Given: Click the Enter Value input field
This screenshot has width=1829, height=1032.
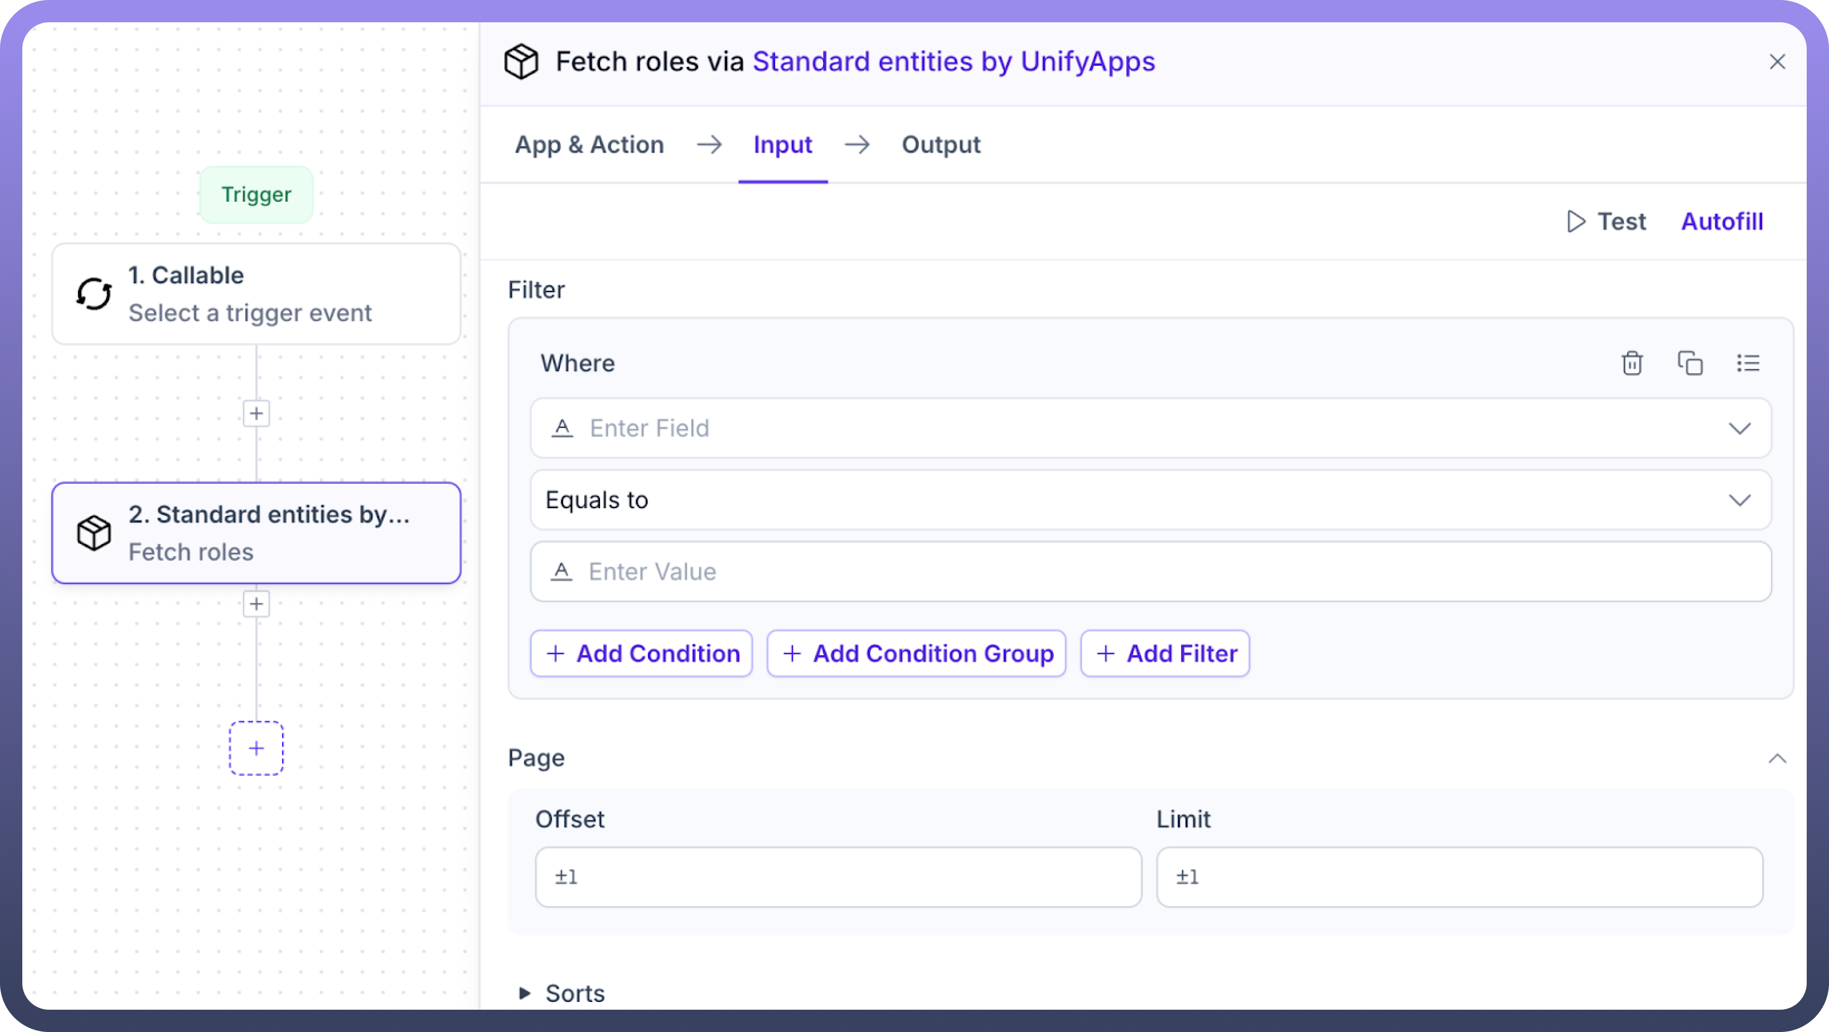Looking at the screenshot, I should pyautogui.click(x=1150, y=571).
